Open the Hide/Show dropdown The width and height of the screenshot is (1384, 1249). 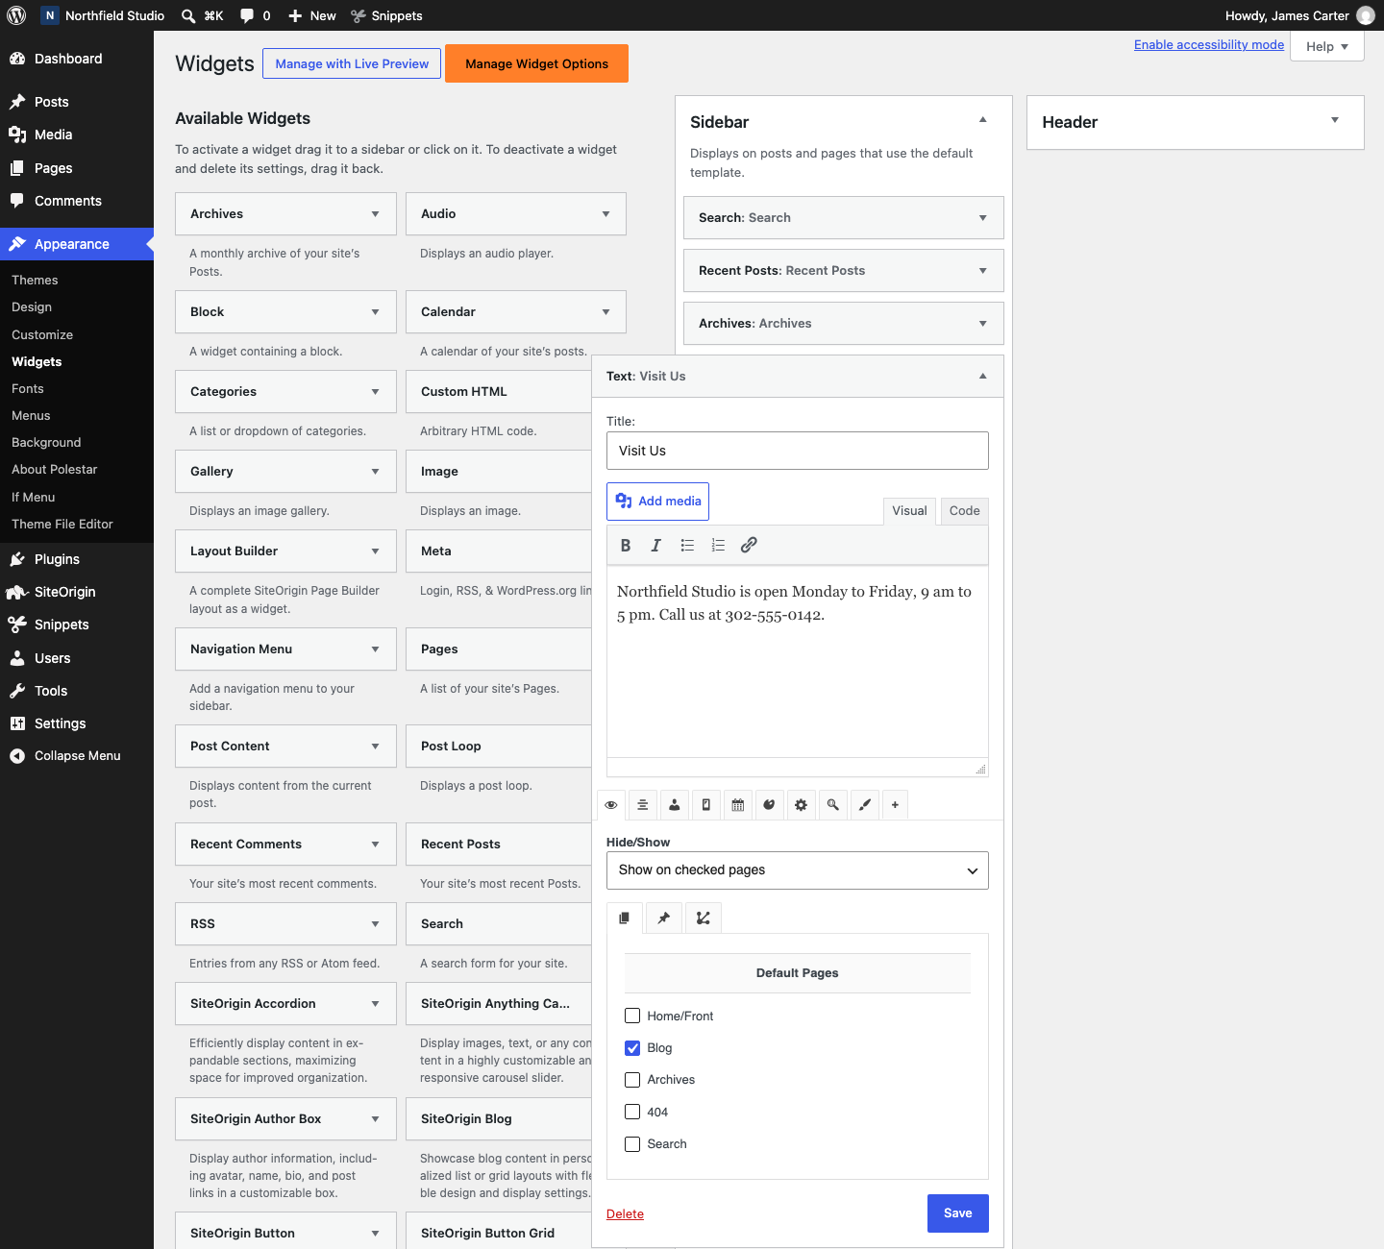[798, 870]
